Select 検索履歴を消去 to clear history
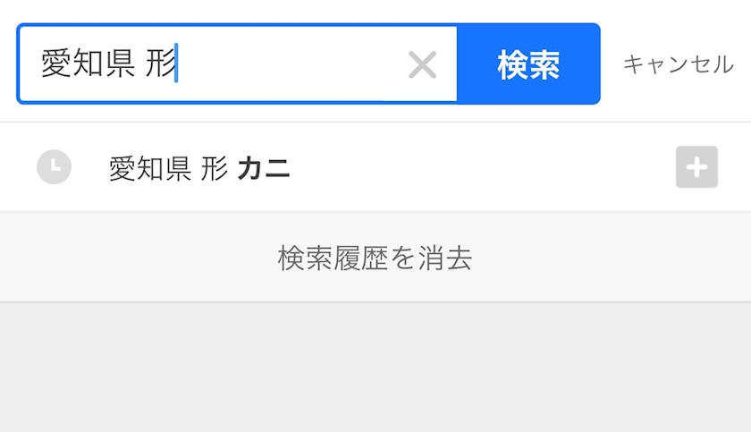 tap(375, 258)
